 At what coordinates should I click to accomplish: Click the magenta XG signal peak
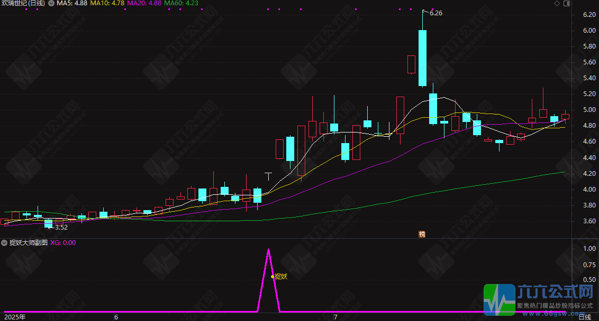click(x=268, y=250)
